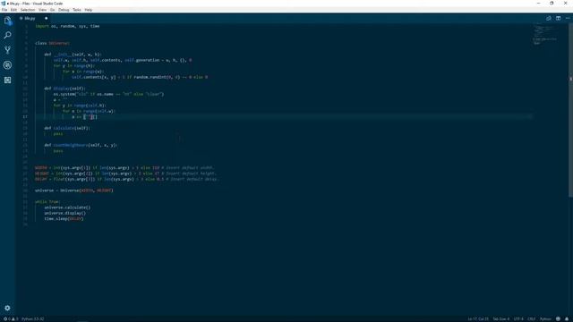Select Python interpreter version in status bar
Screen dimensions: 573x322
32,319
